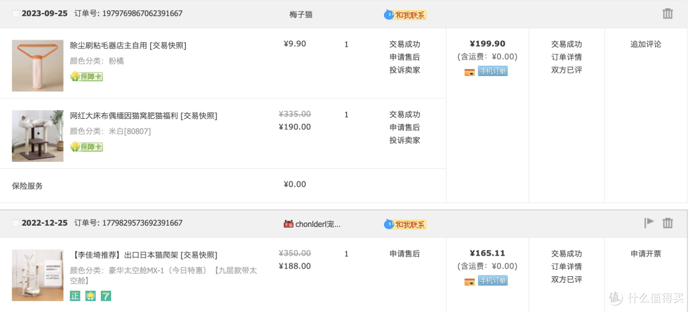Click order number 1979769867062391667
Screen dimensions: 690x312
click(x=142, y=13)
